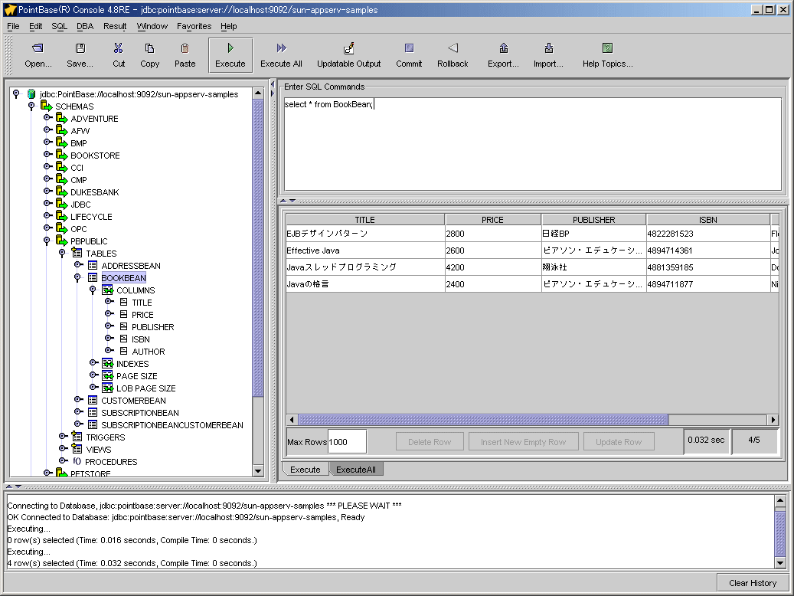794x596 pixels.
Task: Click the Rollback toolbar icon
Action: click(453, 48)
